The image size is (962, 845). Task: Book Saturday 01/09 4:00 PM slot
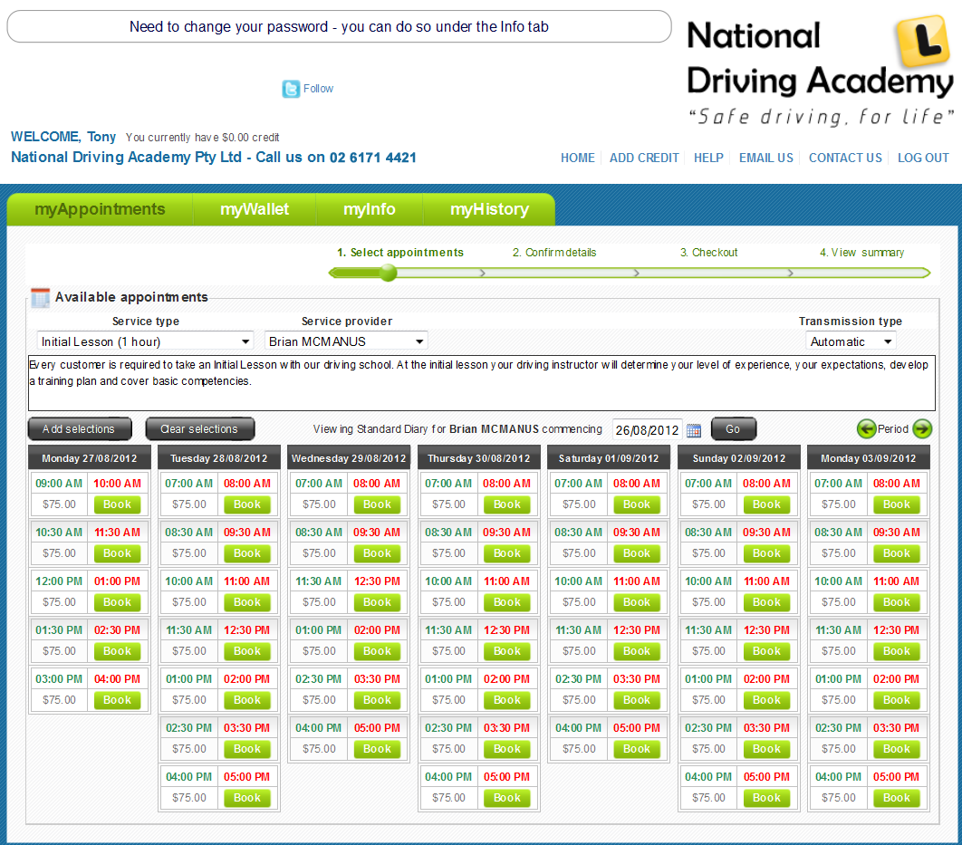pyautogui.click(x=637, y=749)
